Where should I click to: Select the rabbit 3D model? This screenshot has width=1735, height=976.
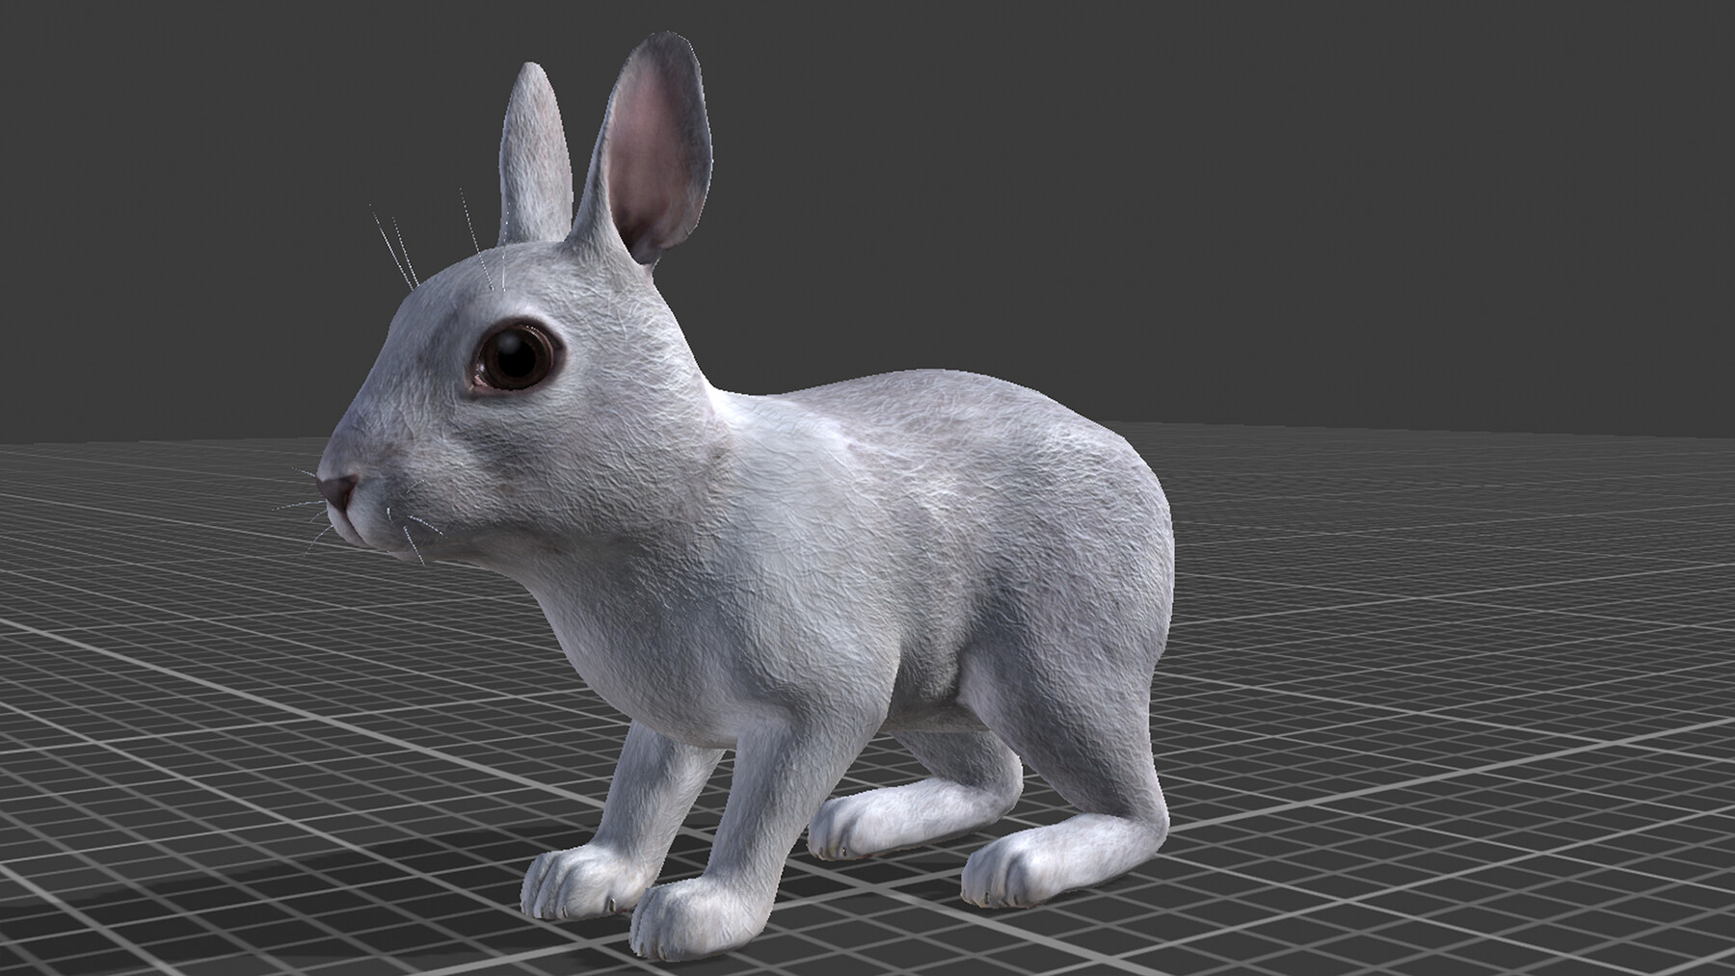(867, 578)
